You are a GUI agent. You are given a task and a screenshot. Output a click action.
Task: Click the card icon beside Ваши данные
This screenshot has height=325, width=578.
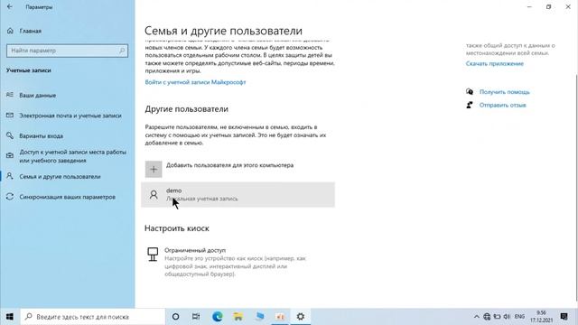click(10, 95)
